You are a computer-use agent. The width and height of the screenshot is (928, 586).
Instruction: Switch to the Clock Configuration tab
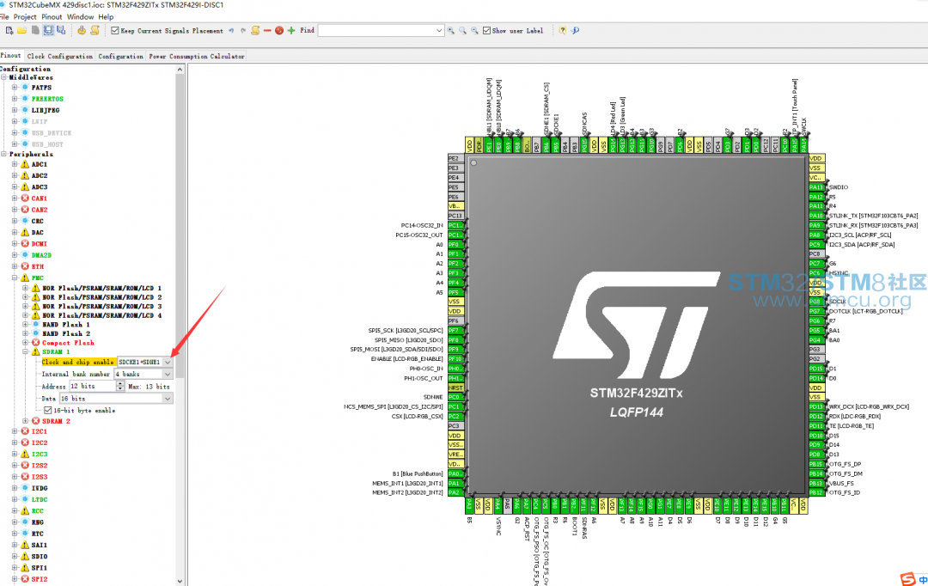pyautogui.click(x=60, y=56)
